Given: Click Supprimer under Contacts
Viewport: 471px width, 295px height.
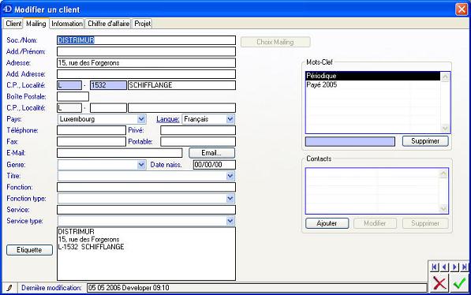Looking at the screenshot, I should [425, 223].
